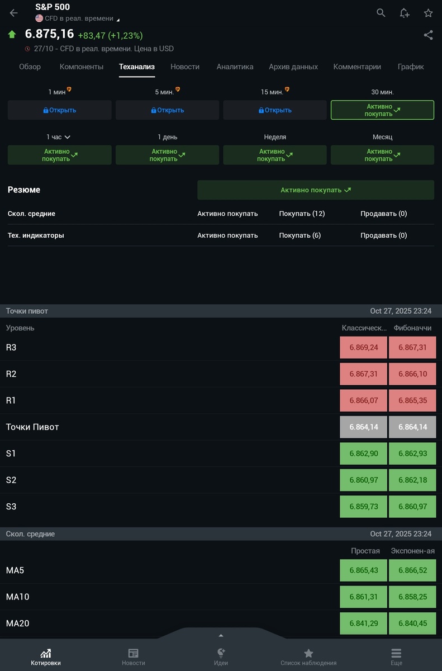Tap the back arrow icon

pyautogui.click(x=13, y=13)
